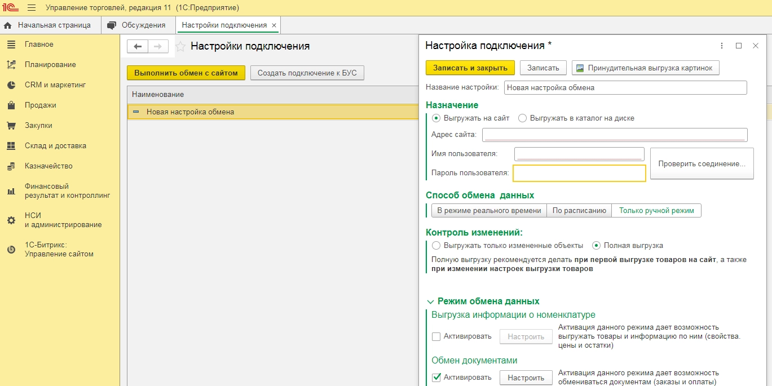The image size is (772, 386).
Task: Click the Пароль пользователя field
Action: [579, 173]
